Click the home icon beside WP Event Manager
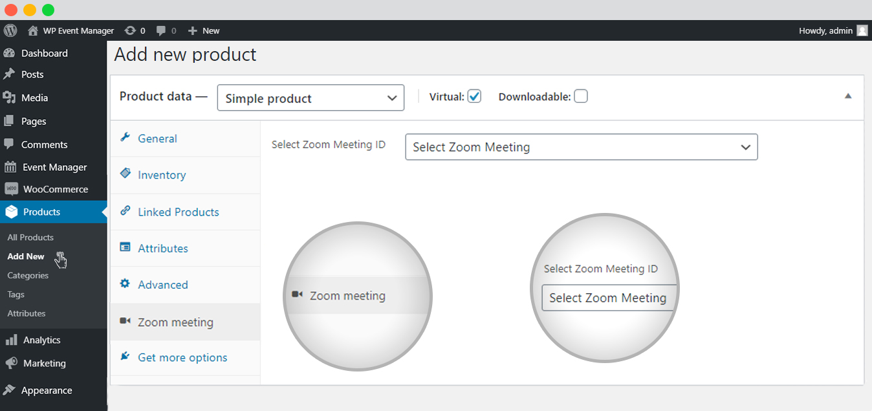Screen dimensions: 872x411 (x=33, y=30)
